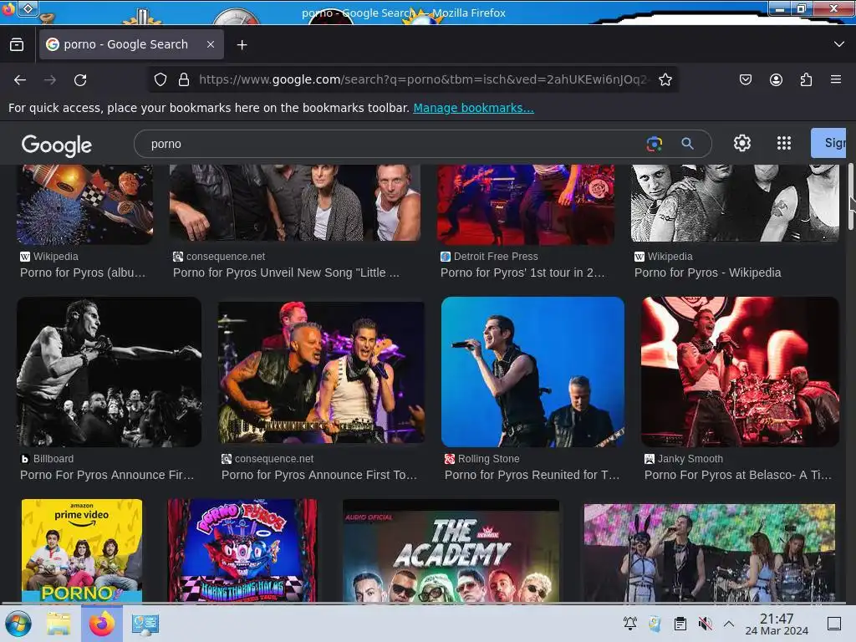Screen dimensions: 856x642
Task: Open Firefox application hamburger menu
Action: (836, 79)
